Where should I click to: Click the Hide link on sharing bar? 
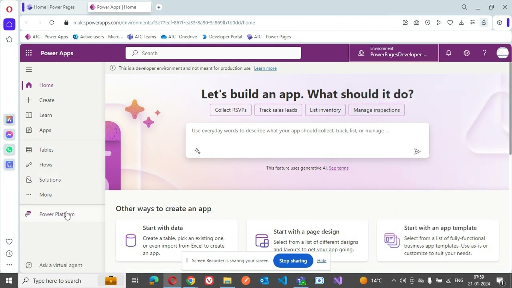[x=322, y=260]
